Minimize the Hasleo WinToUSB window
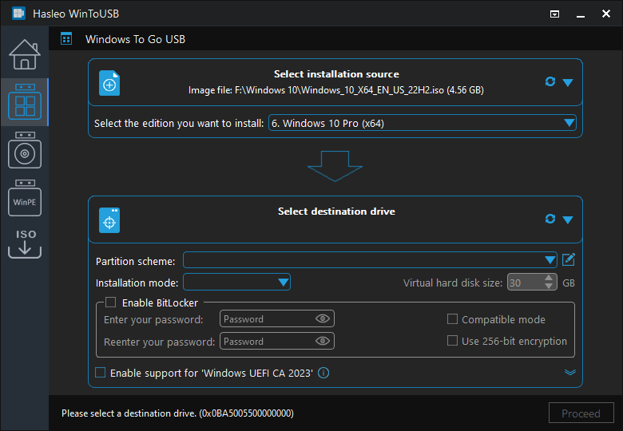The height and width of the screenshot is (431, 623). [x=581, y=14]
